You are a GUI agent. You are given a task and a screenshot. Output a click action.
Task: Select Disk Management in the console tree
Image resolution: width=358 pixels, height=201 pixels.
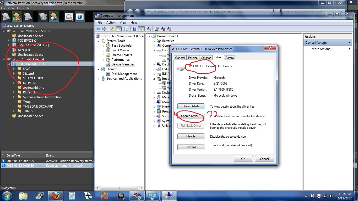(124, 74)
